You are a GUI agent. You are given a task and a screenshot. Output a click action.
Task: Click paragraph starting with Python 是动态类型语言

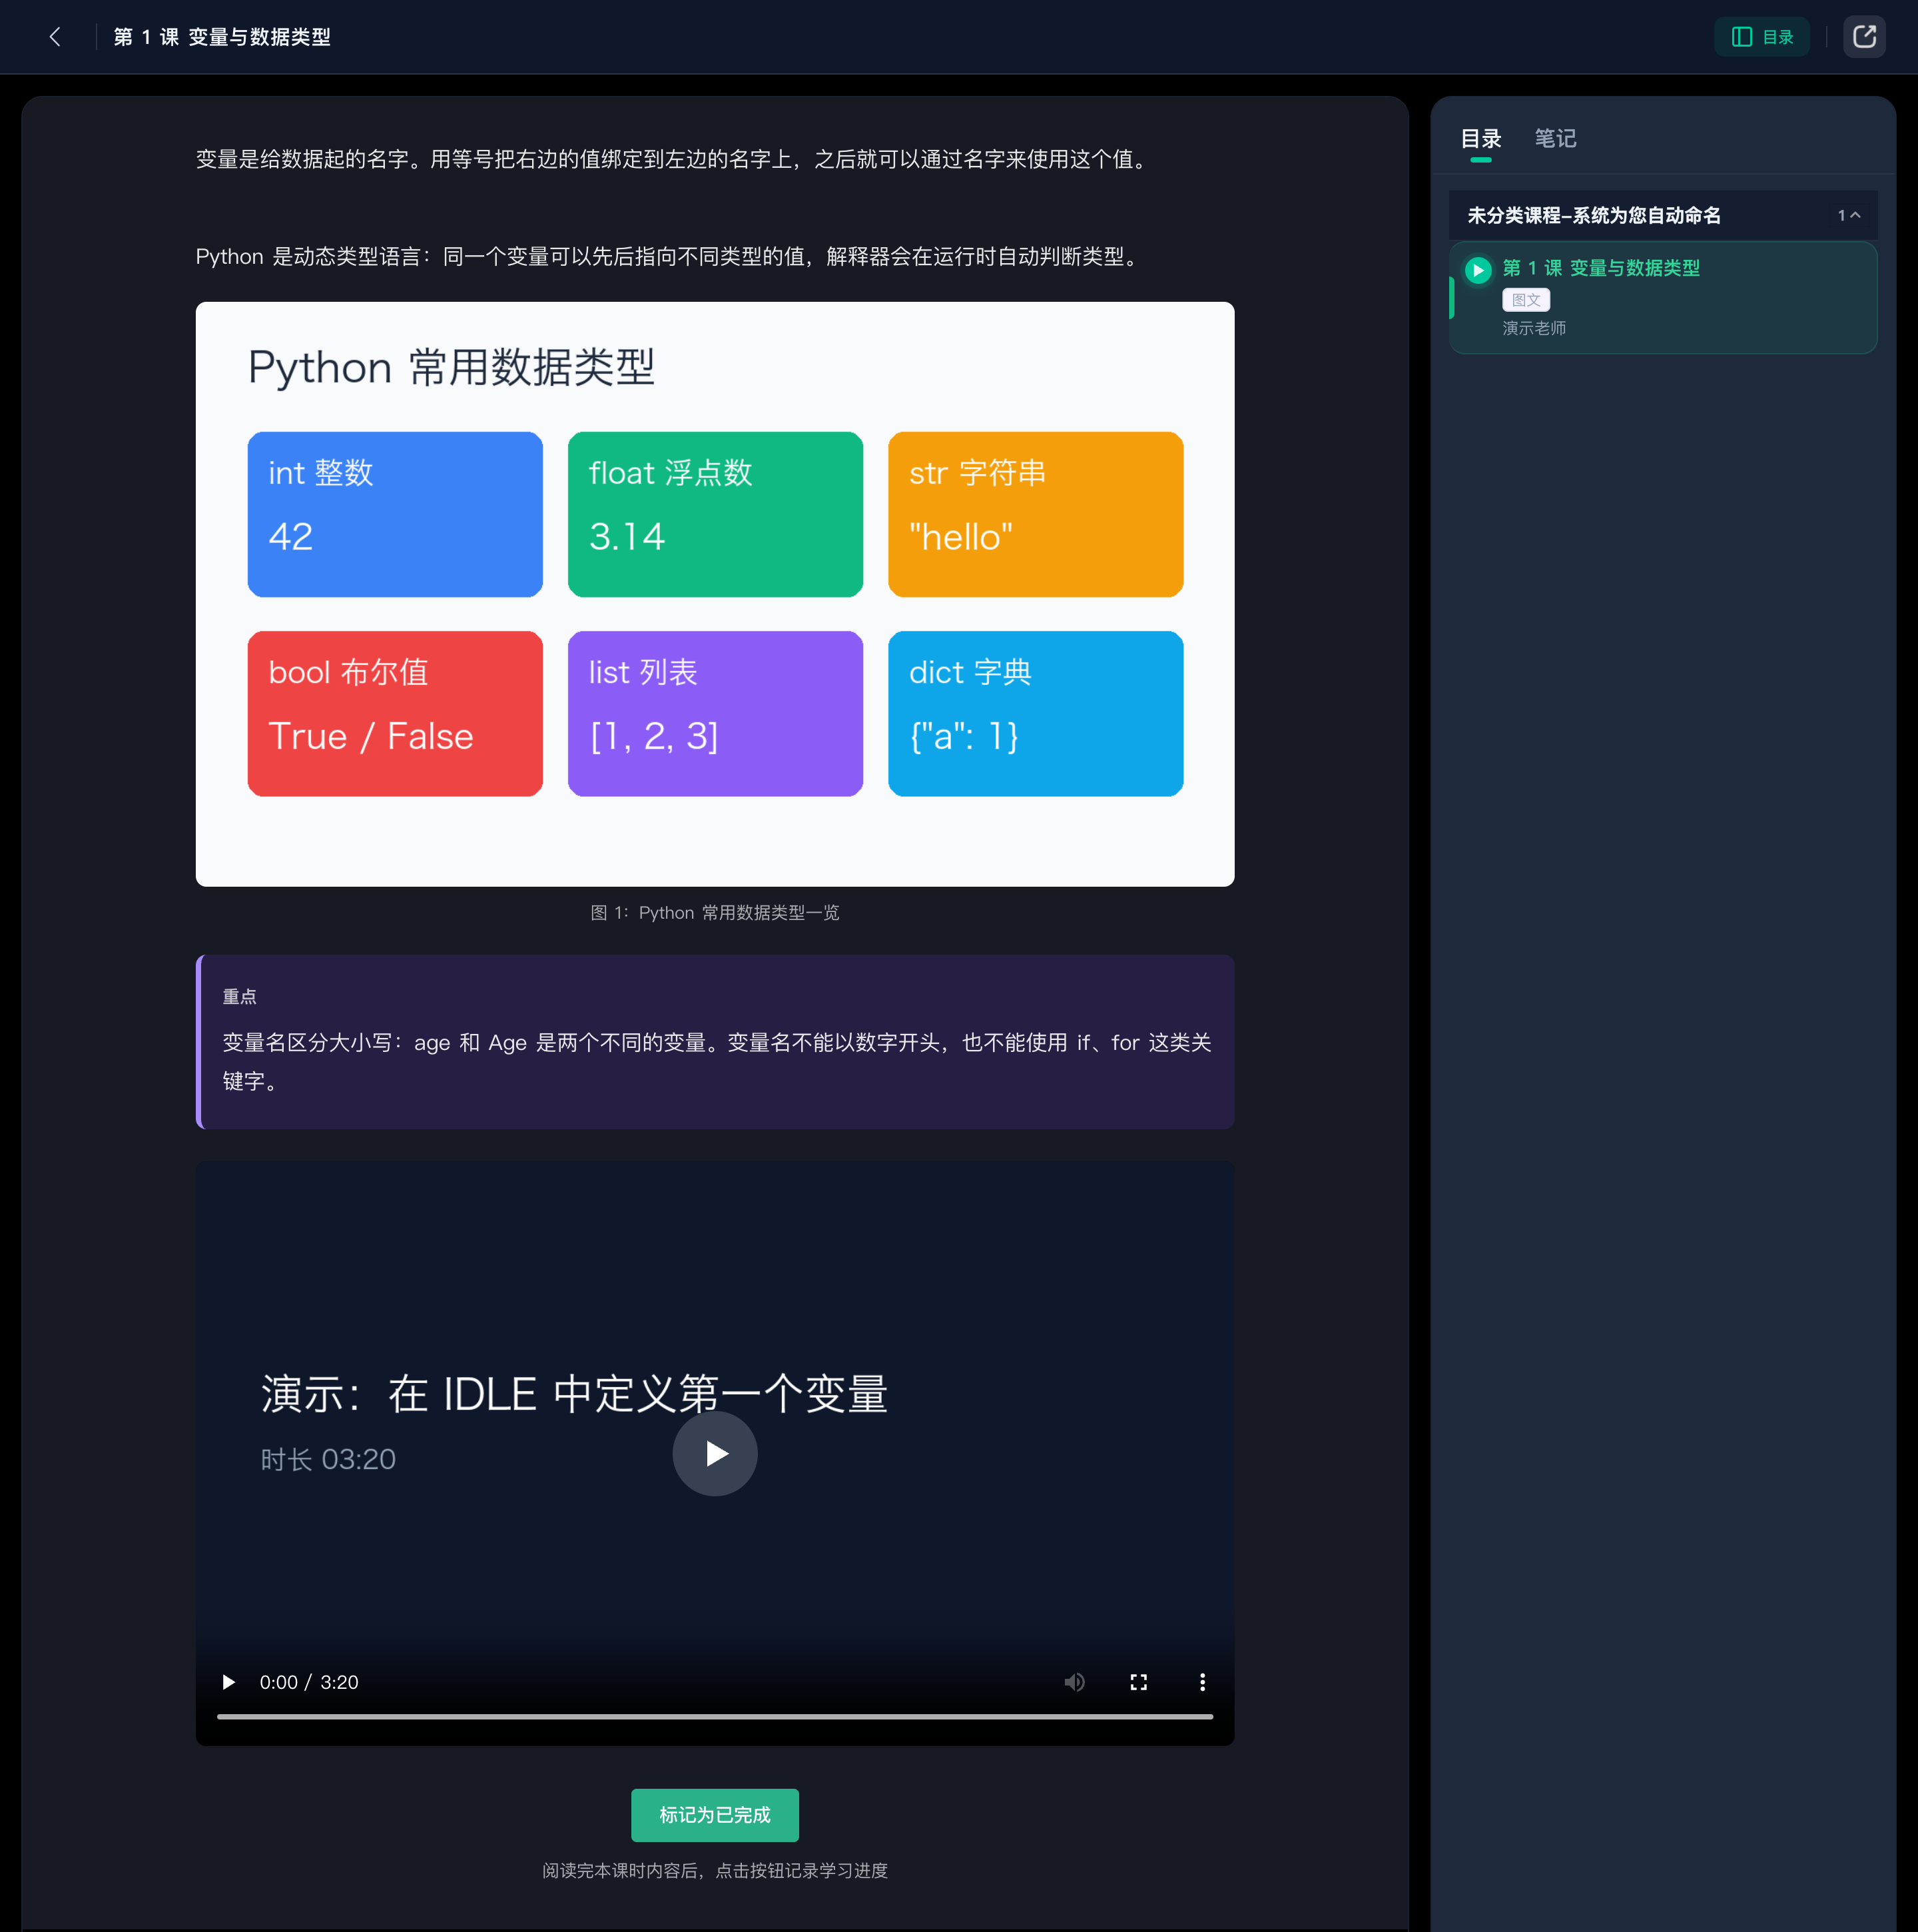[x=669, y=256]
